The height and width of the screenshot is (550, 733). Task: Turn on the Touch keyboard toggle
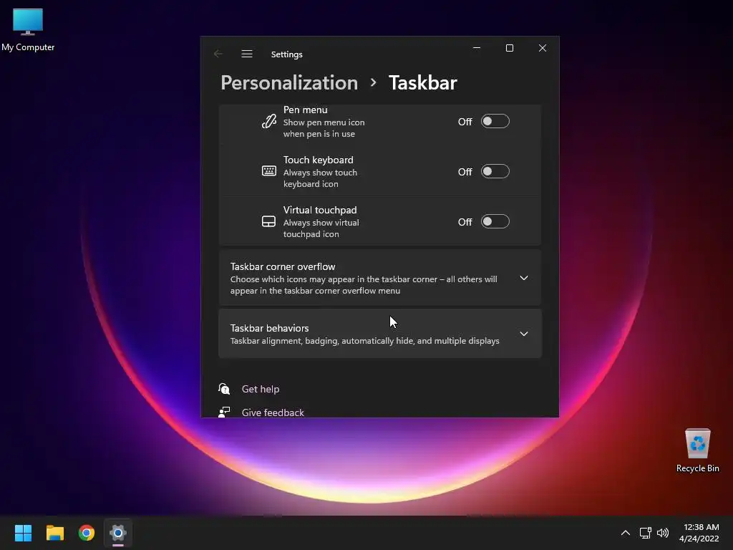click(x=495, y=172)
